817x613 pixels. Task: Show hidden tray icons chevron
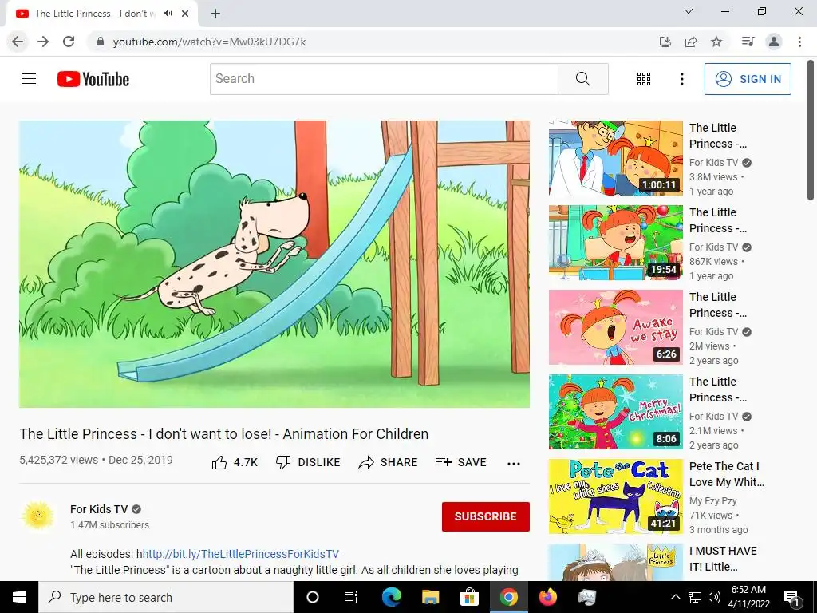click(x=675, y=597)
